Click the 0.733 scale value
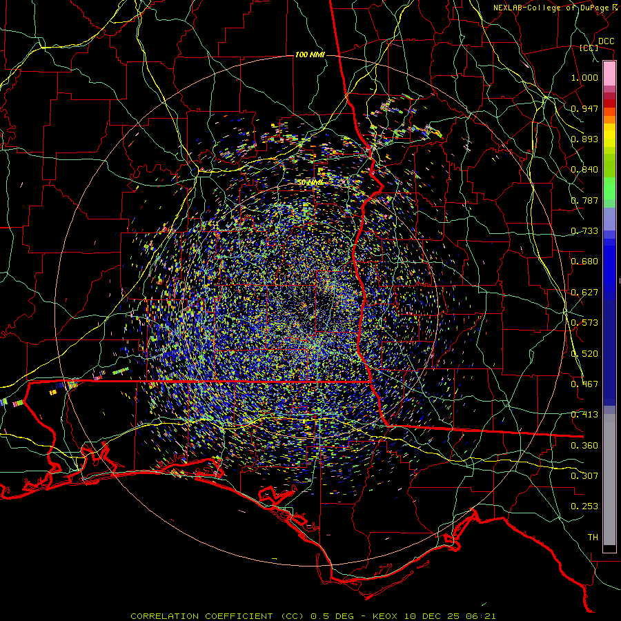The image size is (621, 621). click(x=584, y=231)
